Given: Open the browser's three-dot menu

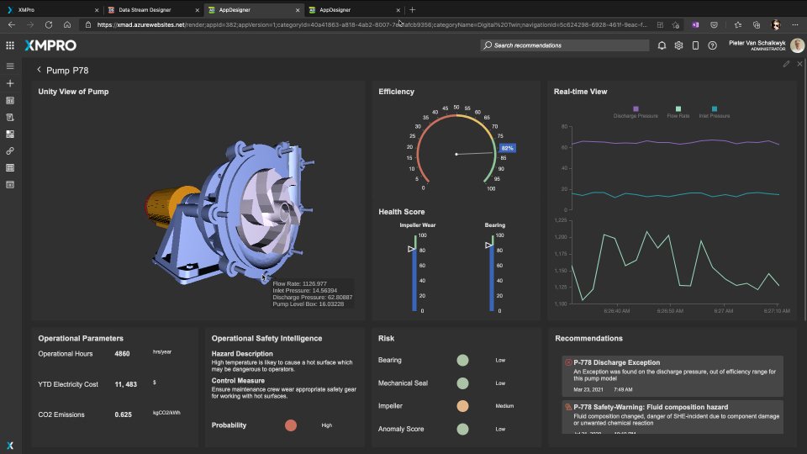Looking at the screenshot, I should 797,24.
